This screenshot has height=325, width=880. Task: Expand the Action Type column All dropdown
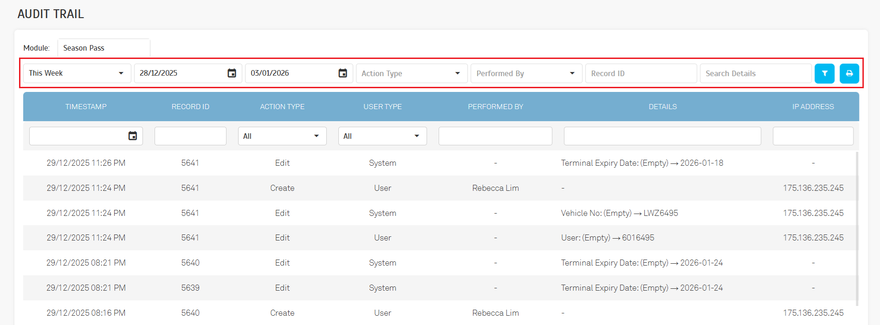282,136
